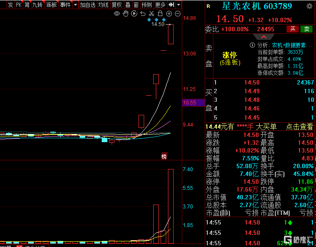Image resolution: width=316 pixels, height=247 pixels.
Task: Click the 换手 20.00% value
Action: click(x=303, y=166)
